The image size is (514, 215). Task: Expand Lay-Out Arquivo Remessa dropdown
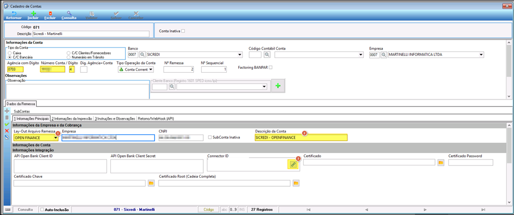[56, 138]
